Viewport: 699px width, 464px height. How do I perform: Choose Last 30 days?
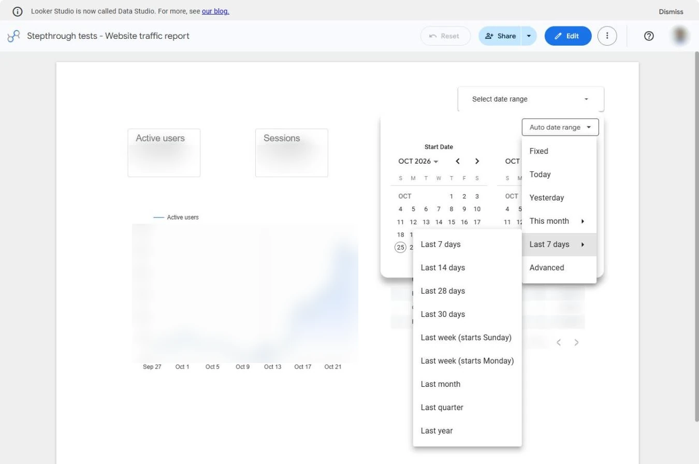click(x=467, y=314)
